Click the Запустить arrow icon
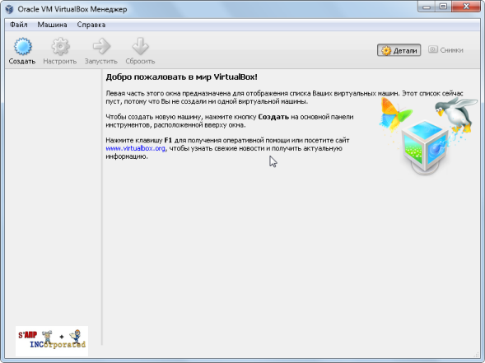Image resolution: width=485 pixels, height=363 pixels. [x=101, y=46]
